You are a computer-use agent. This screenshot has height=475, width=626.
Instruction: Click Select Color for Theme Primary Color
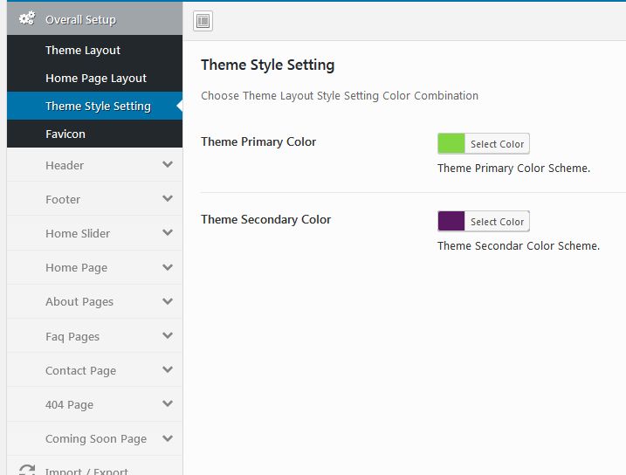click(497, 144)
